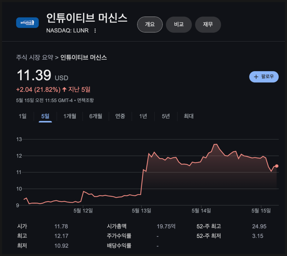Switch chart to 1개월 range

70,116
